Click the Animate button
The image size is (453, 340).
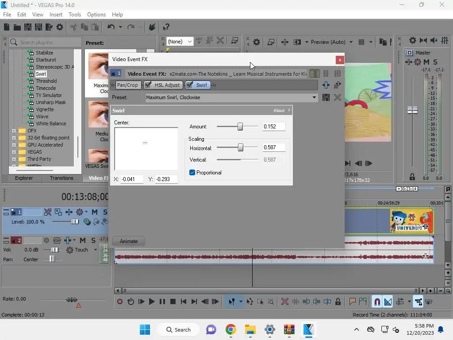click(129, 241)
